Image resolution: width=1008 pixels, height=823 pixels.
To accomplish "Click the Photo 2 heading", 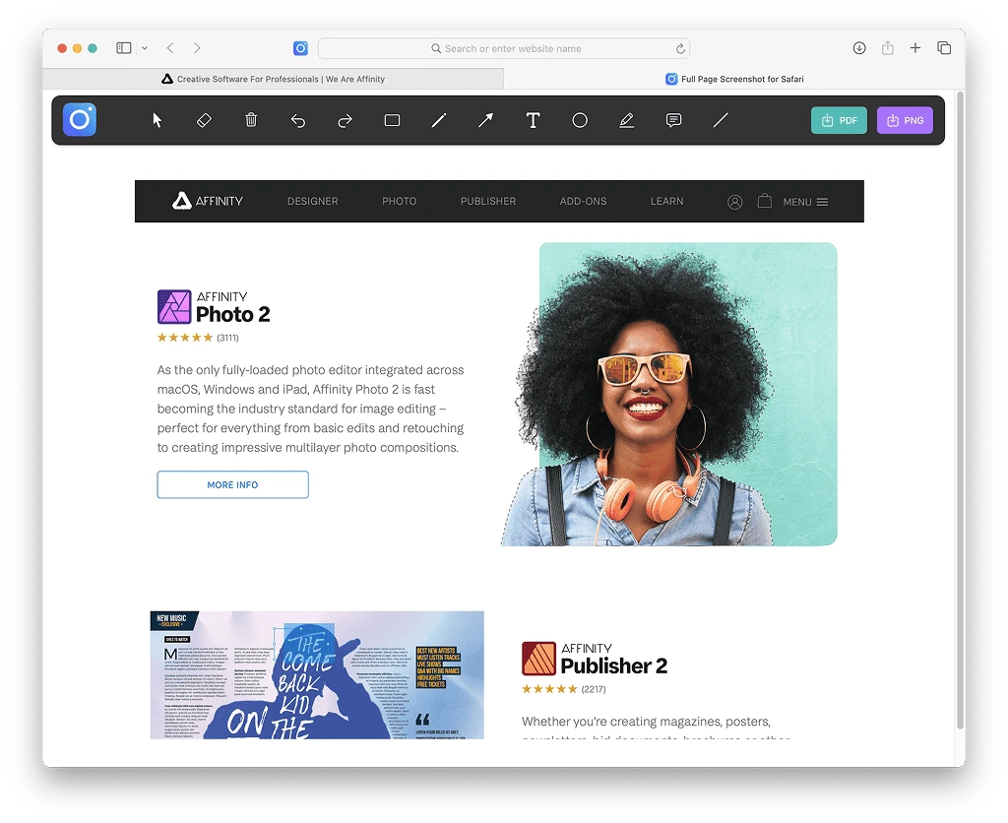I will [x=232, y=314].
